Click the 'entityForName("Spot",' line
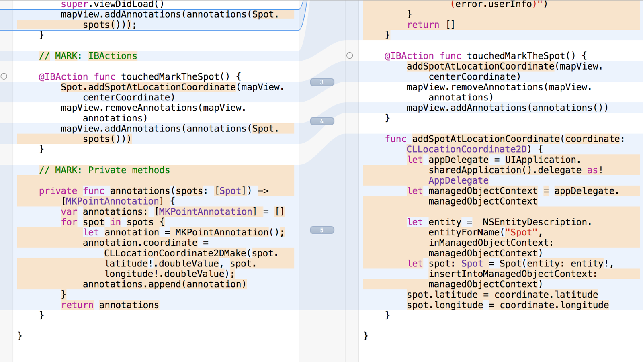This screenshot has height=362, width=643. 485,233
